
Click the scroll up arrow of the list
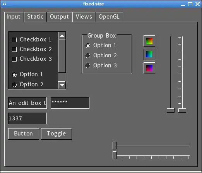(62, 36)
